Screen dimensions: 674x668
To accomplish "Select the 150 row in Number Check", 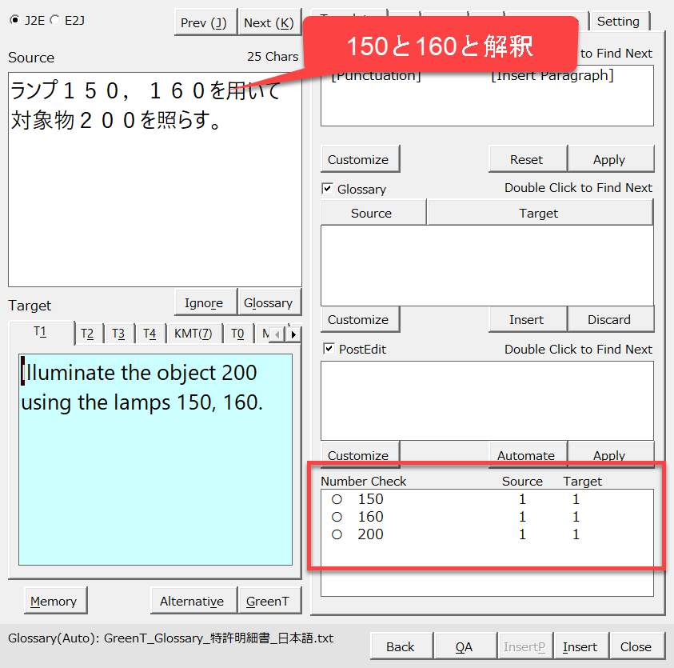I will (370, 499).
